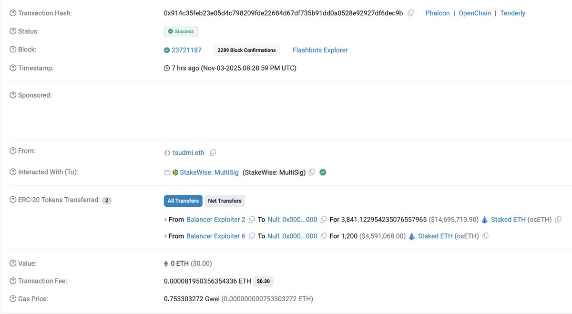Open the Tenderly link
This screenshot has height=314, width=572.
[x=512, y=13]
